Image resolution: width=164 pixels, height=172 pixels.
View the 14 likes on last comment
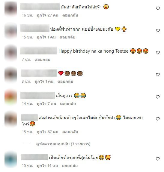coord(47,165)
